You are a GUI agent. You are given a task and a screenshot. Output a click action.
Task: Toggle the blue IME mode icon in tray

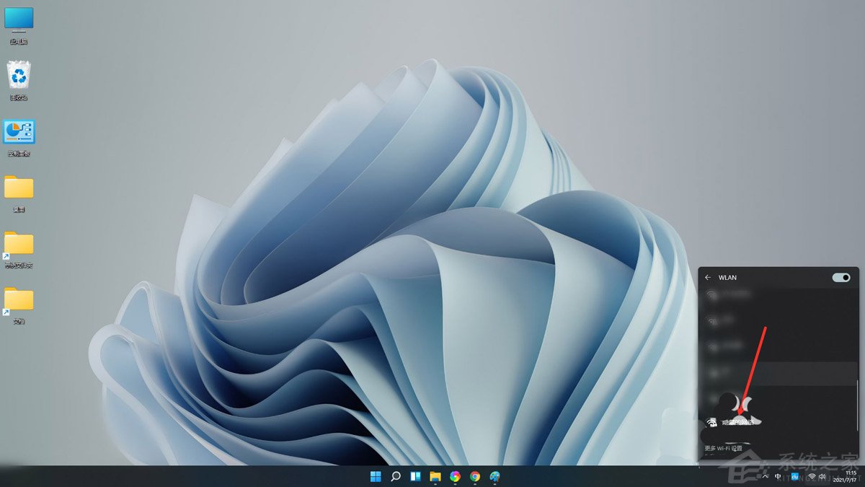(794, 476)
